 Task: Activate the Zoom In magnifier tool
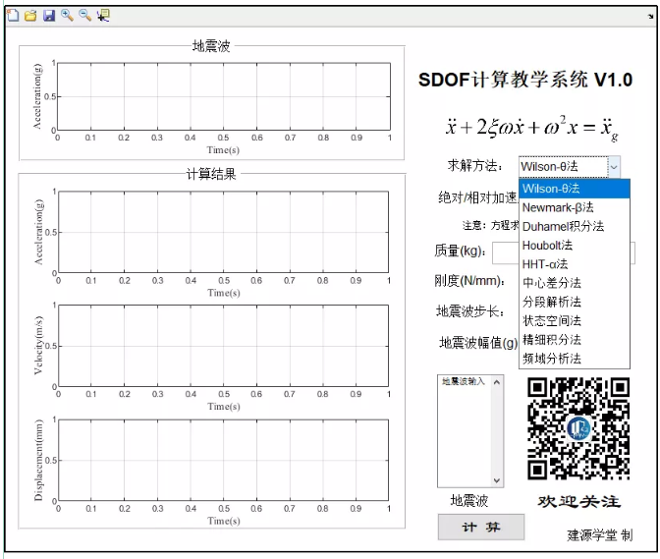click(x=68, y=16)
